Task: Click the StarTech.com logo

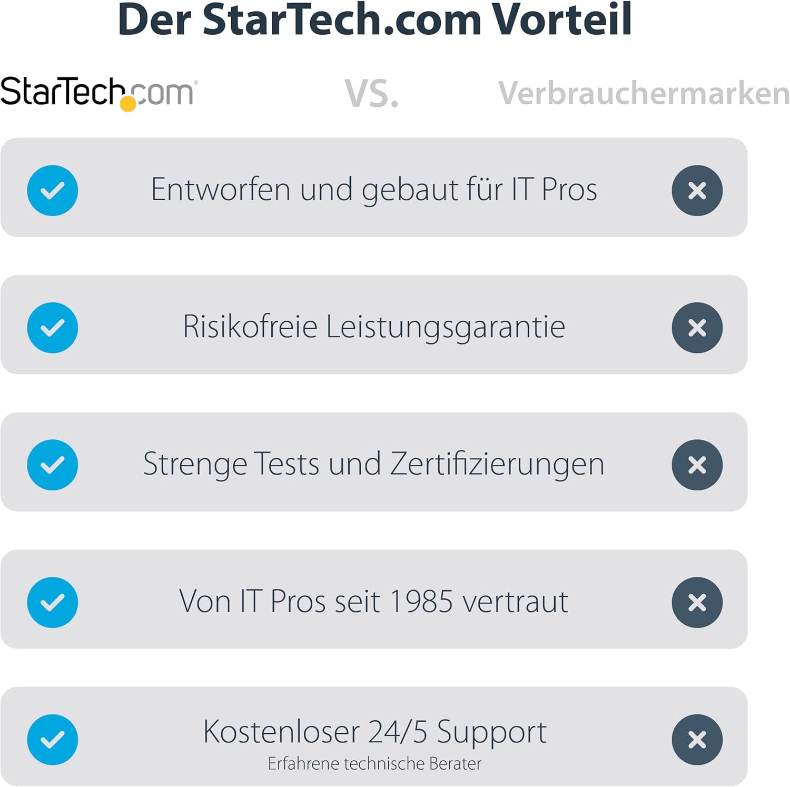Action: 98,93
